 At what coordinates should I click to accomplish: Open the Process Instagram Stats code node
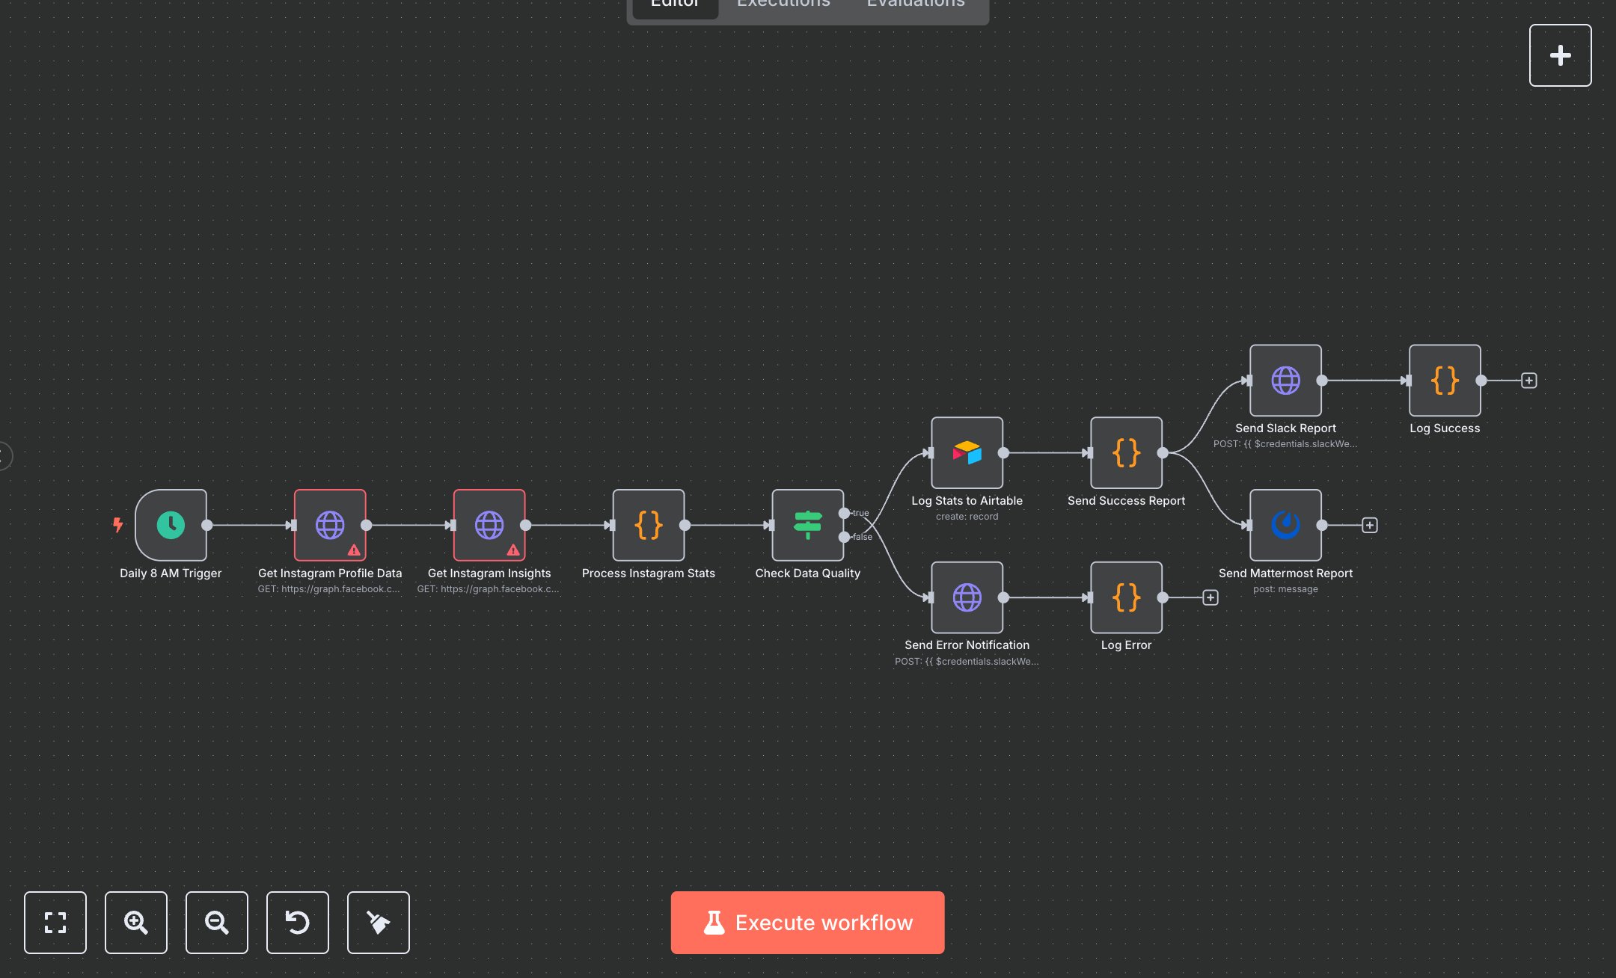649,525
